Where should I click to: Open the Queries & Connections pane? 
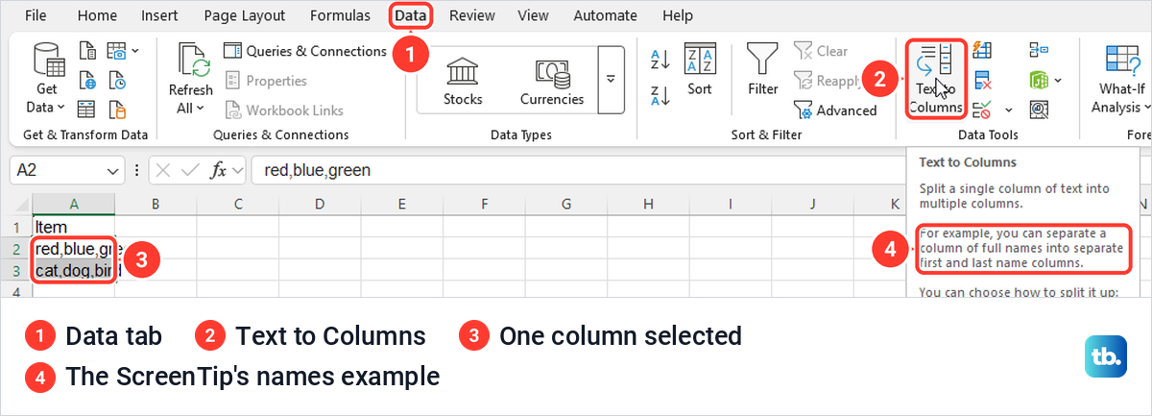[x=304, y=51]
